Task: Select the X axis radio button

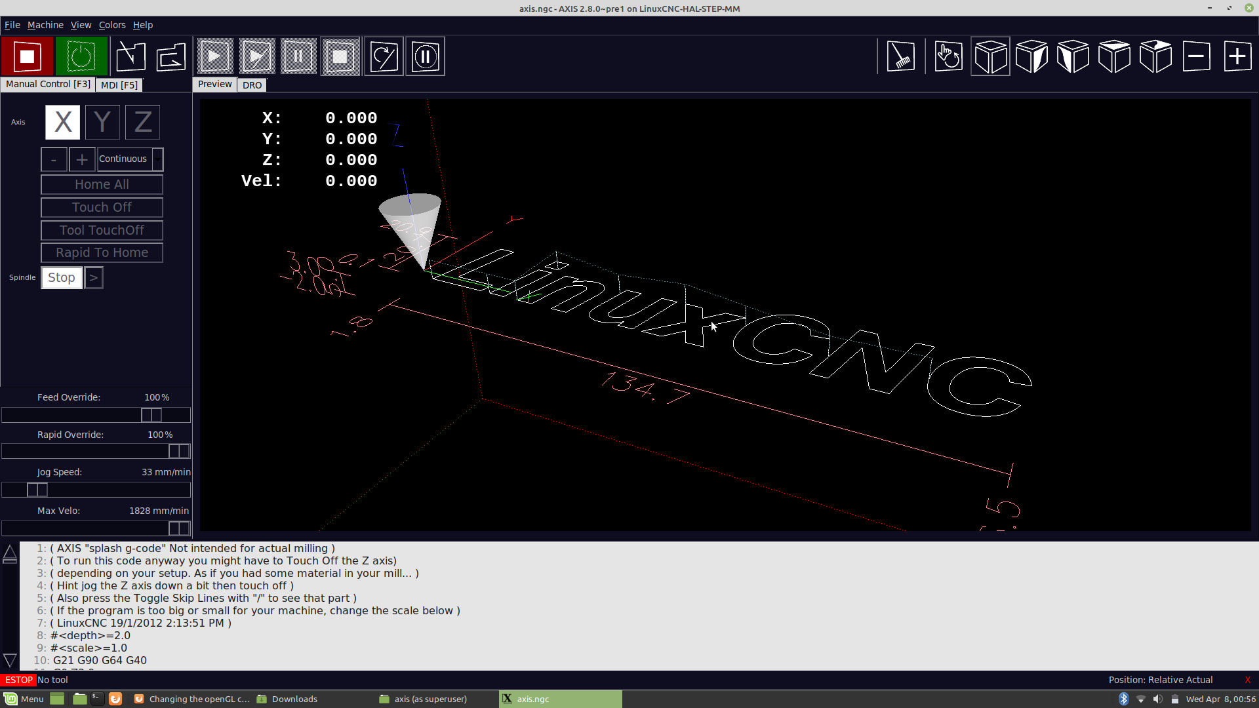Action: (x=63, y=122)
